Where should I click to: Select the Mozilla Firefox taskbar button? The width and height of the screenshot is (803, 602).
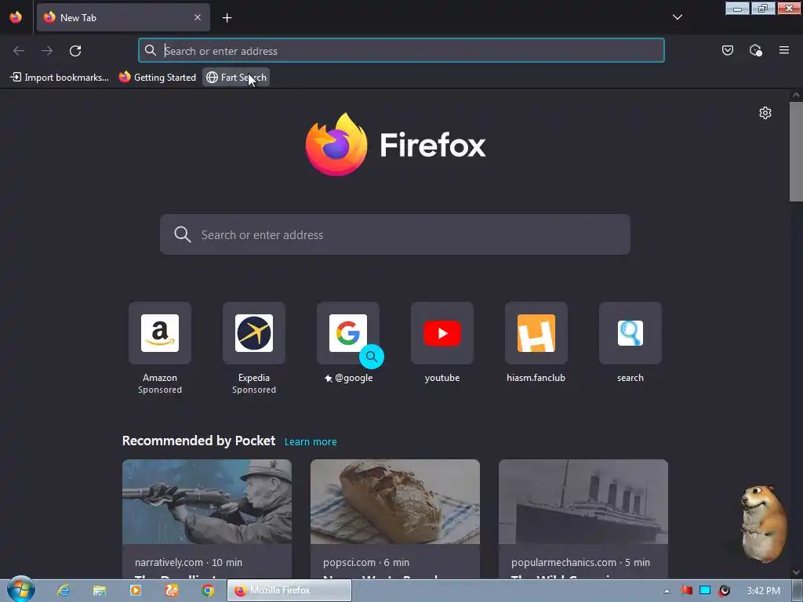(289, 590)
